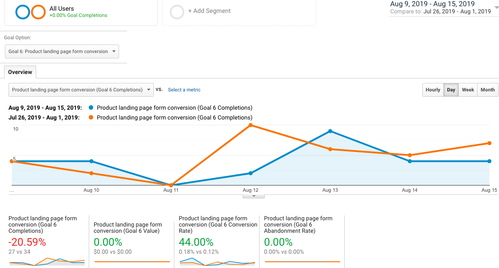Image resolution: width=499 pixels, height=268 pixels.
Task: Click the orange Aug 12 peak data point
Action: [x=251, y=125]
